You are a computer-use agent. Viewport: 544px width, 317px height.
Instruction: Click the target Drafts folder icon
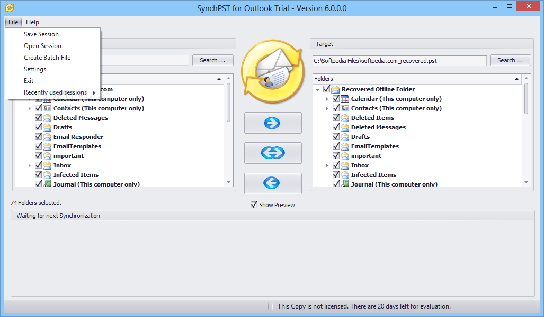click(344, 137)
